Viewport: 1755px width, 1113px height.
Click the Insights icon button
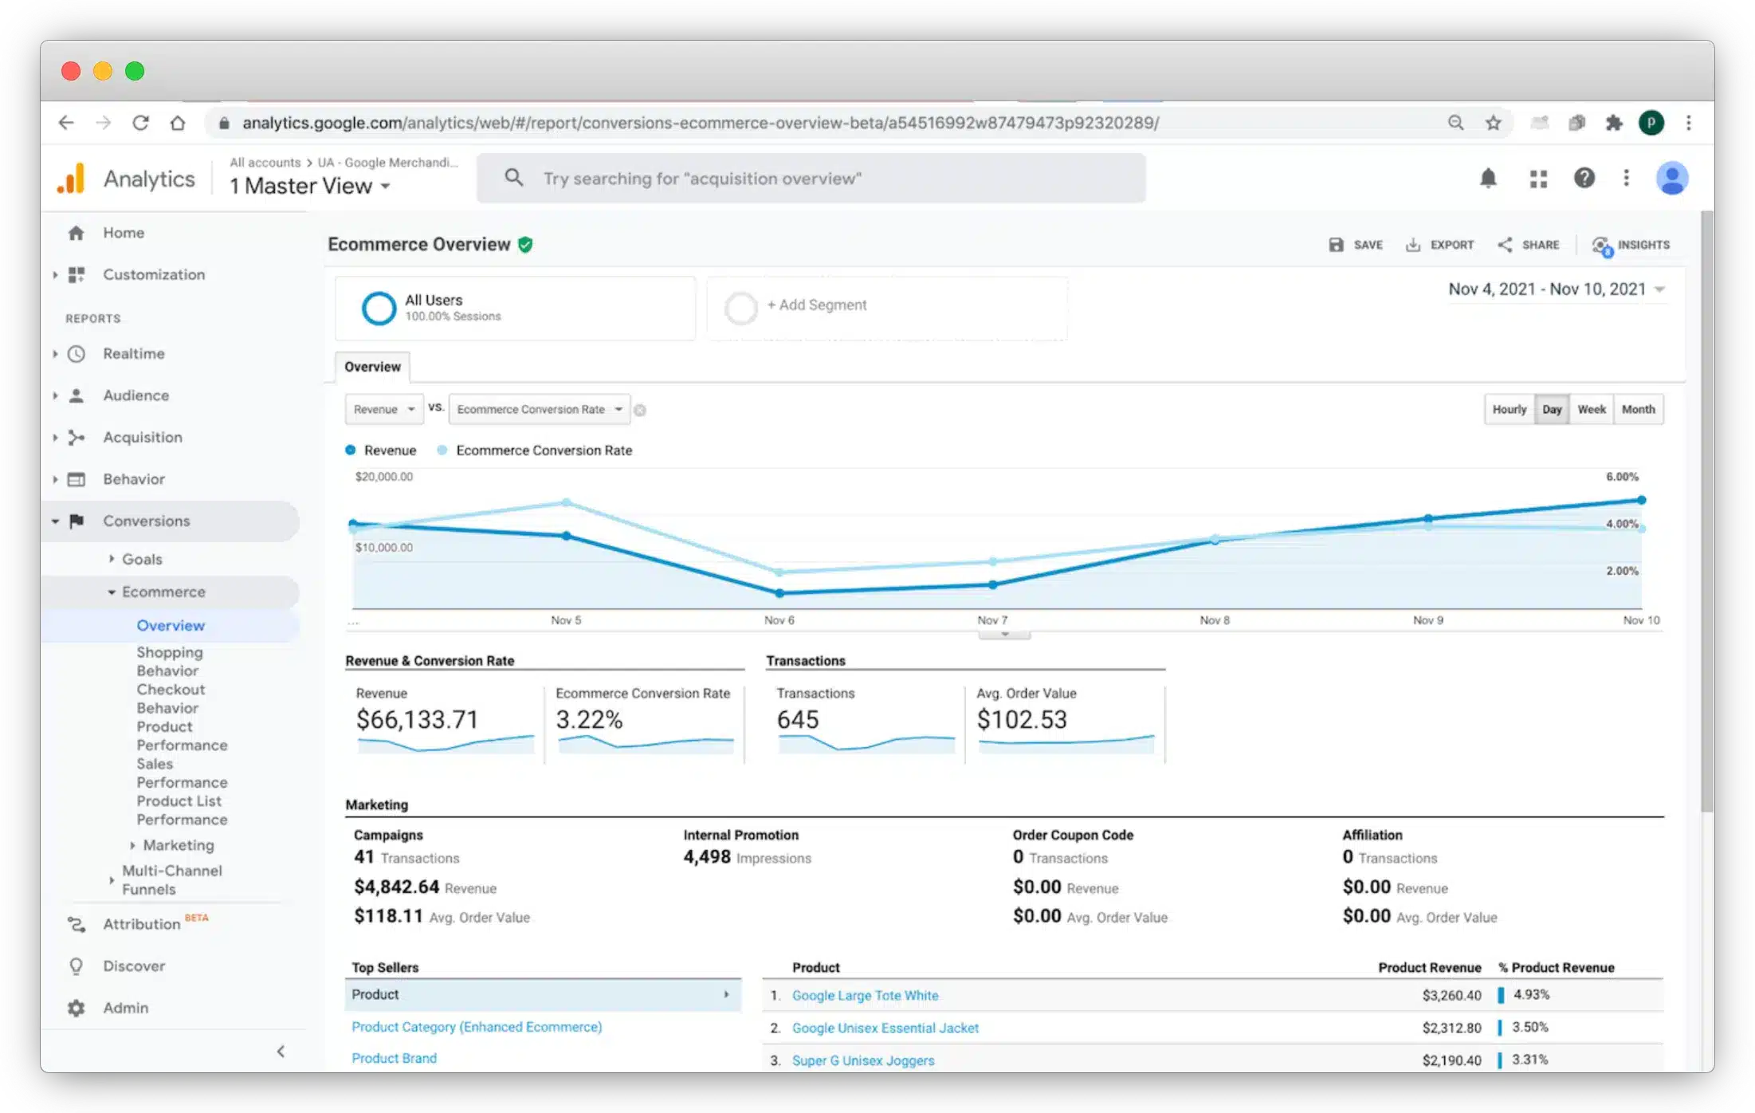click(1601, 246)
